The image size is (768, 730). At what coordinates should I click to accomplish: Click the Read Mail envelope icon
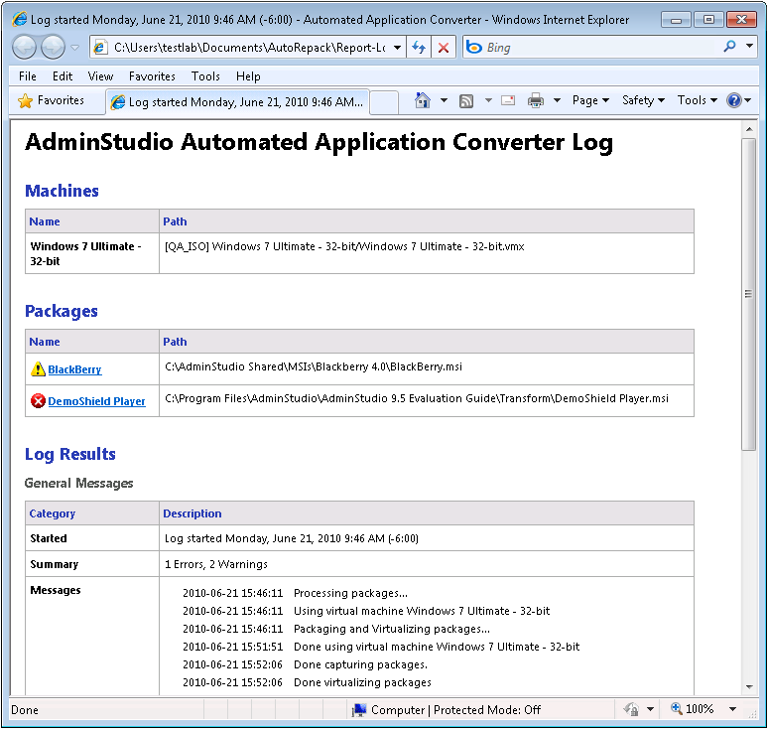coord(508,100)
